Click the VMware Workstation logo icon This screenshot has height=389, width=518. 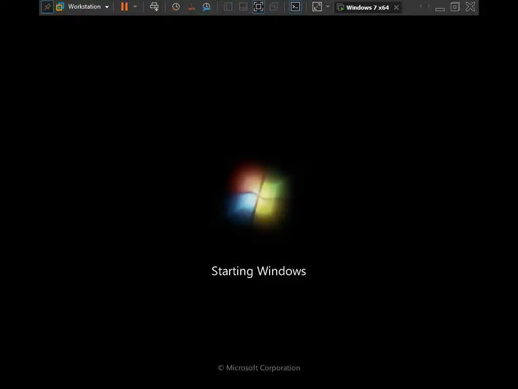(60, 7)
